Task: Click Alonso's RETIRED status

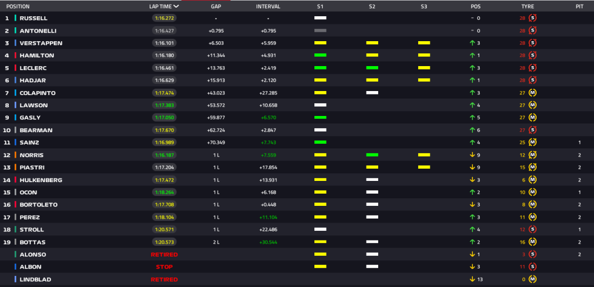Action: (164, 255)
